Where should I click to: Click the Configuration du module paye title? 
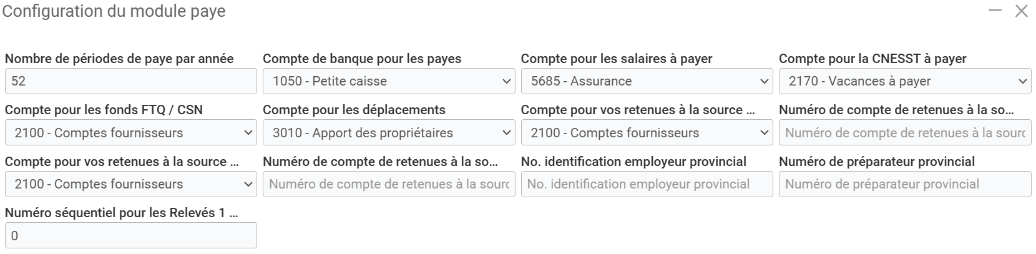click(x=114, y=11)
